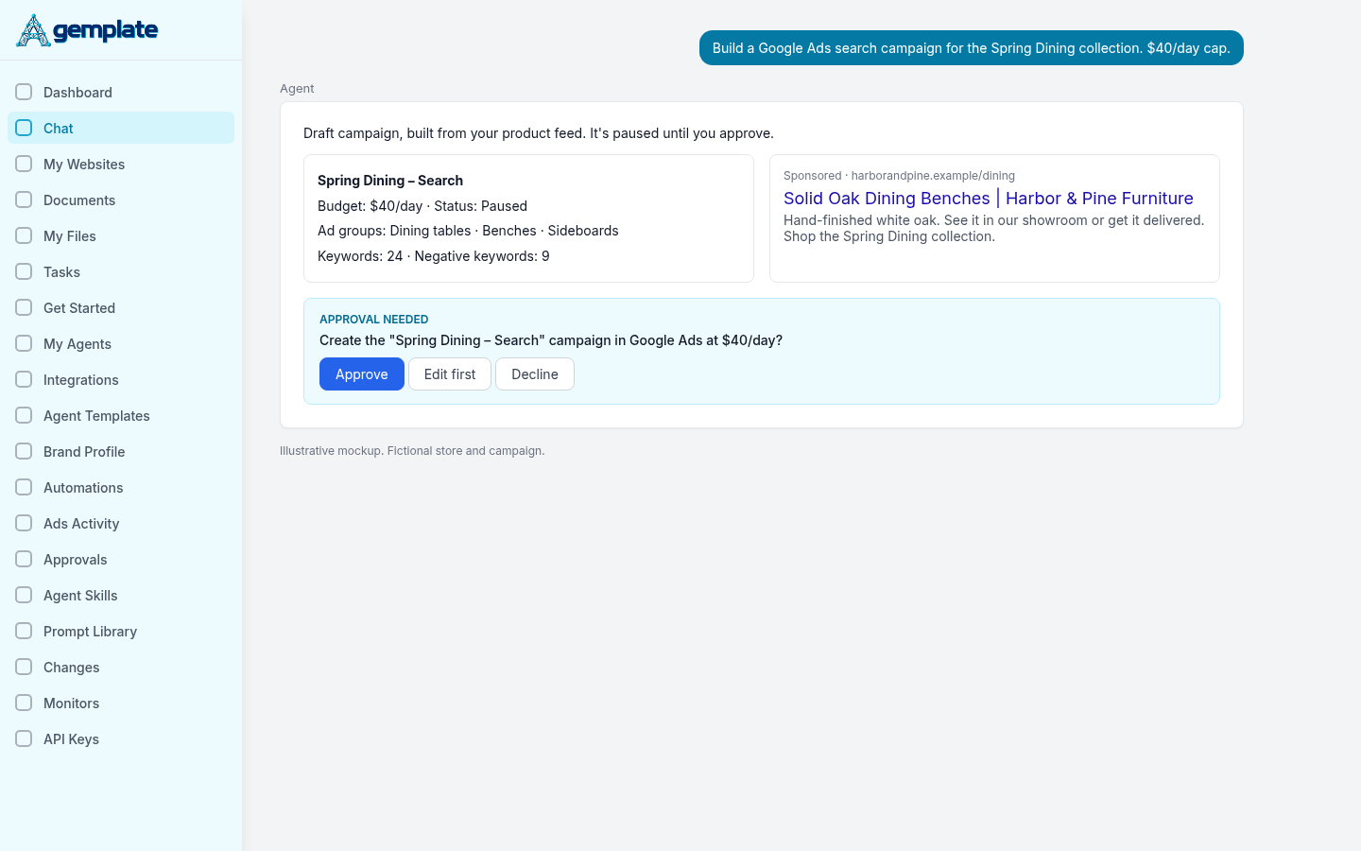The image size is (1361, 851).
Task: Approve the Spring Dining campaign
Action: pyautogui.click(x=362, y=373)
